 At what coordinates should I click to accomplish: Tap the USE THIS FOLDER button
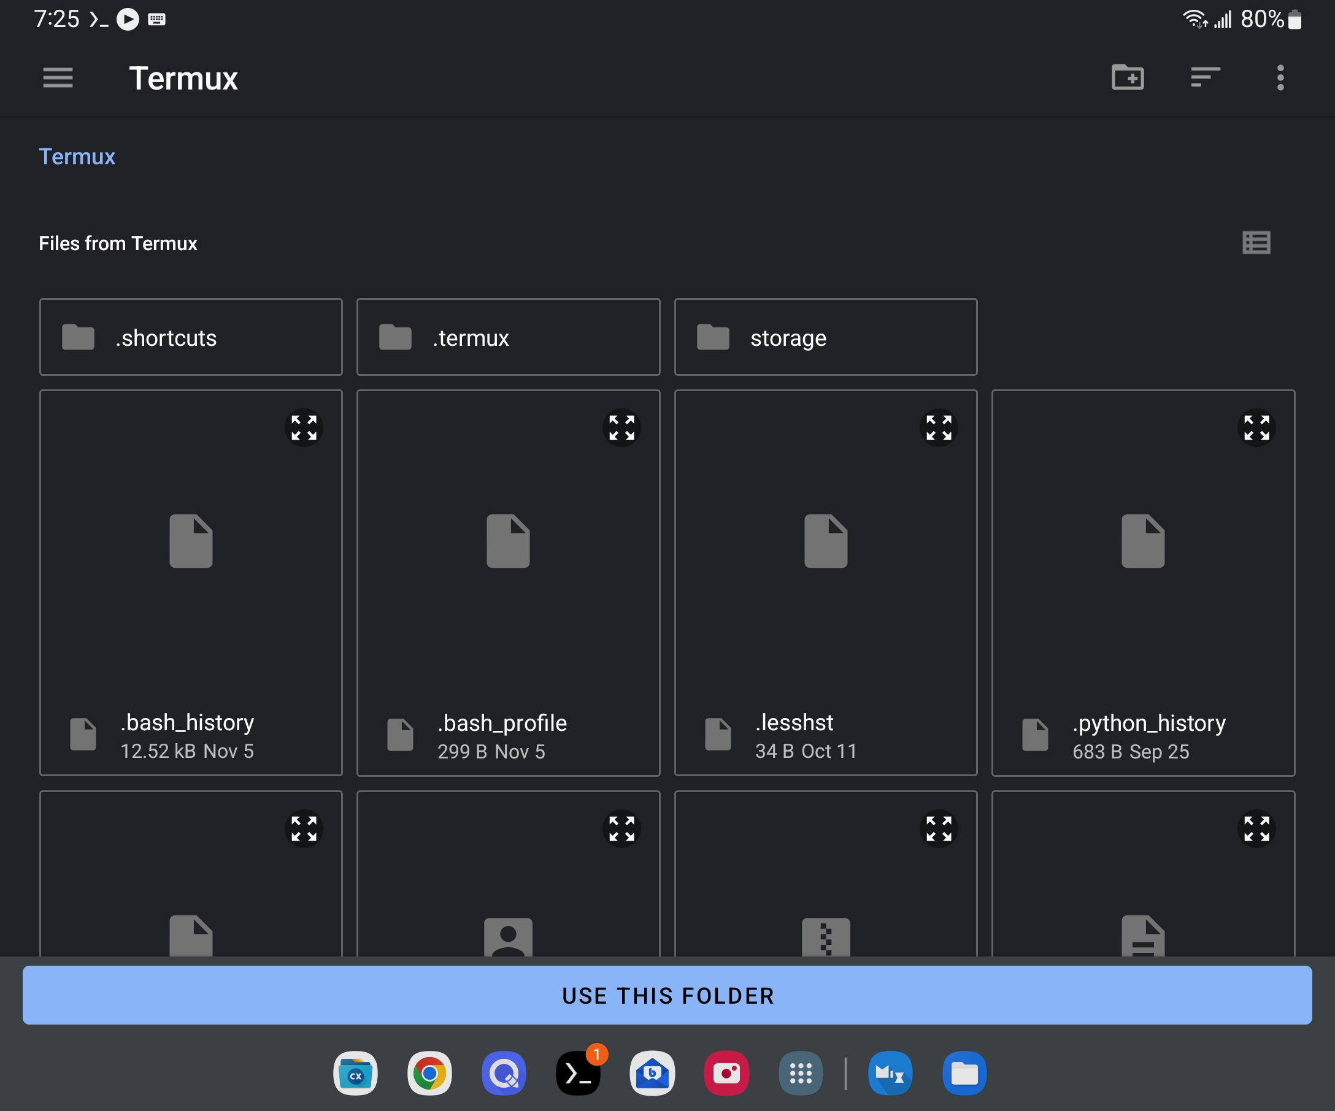coord(667,995)
